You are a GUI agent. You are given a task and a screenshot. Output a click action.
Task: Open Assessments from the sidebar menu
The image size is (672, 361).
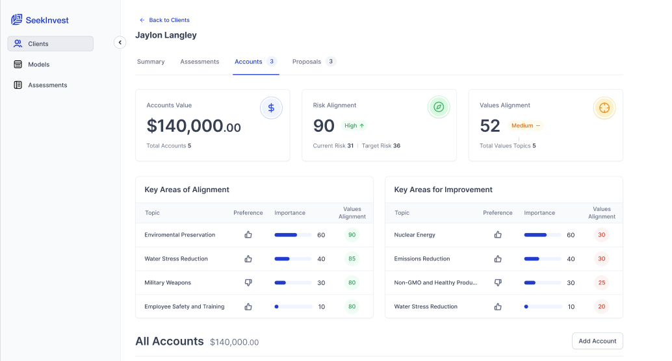[51, 85]
